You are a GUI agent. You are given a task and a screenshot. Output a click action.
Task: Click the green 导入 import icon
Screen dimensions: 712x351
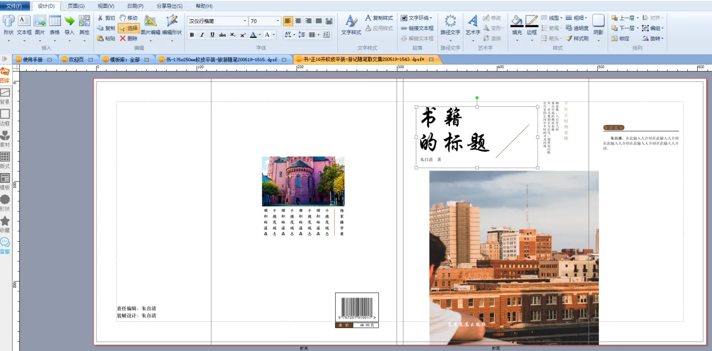[x=69, y=21]
